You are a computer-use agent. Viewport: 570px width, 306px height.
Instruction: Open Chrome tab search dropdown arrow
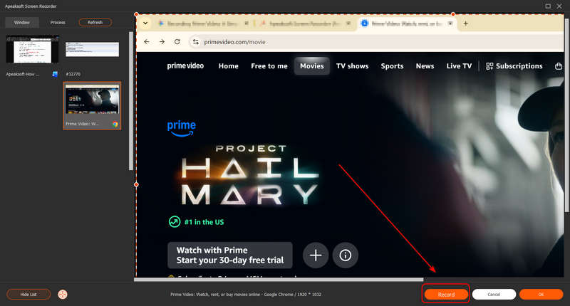coord(145,23)
